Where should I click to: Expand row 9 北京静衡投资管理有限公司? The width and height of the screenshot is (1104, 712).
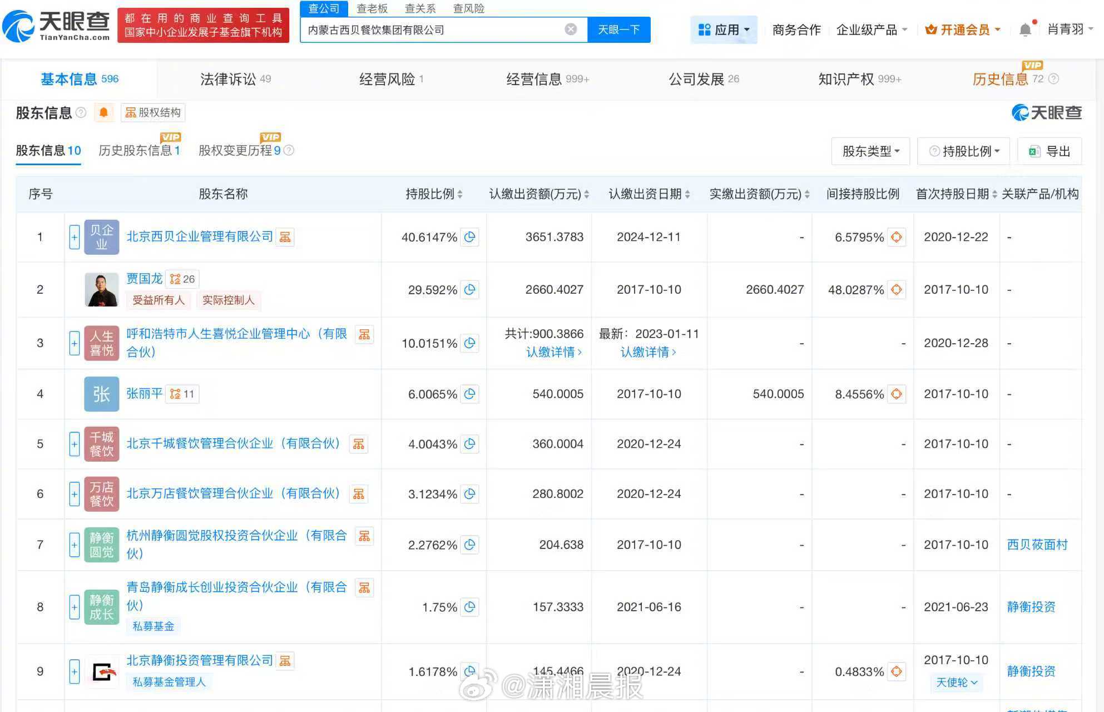click(x=75, y=671)
